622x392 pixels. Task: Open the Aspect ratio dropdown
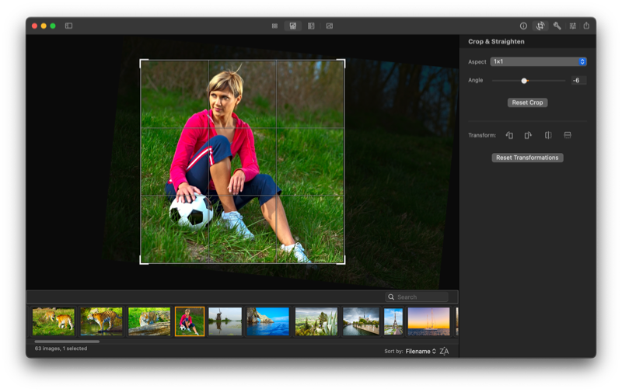[538, 61]
